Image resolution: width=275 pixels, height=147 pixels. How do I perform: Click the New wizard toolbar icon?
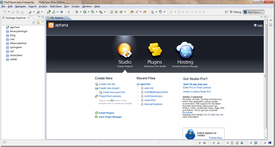pos(5,12)
